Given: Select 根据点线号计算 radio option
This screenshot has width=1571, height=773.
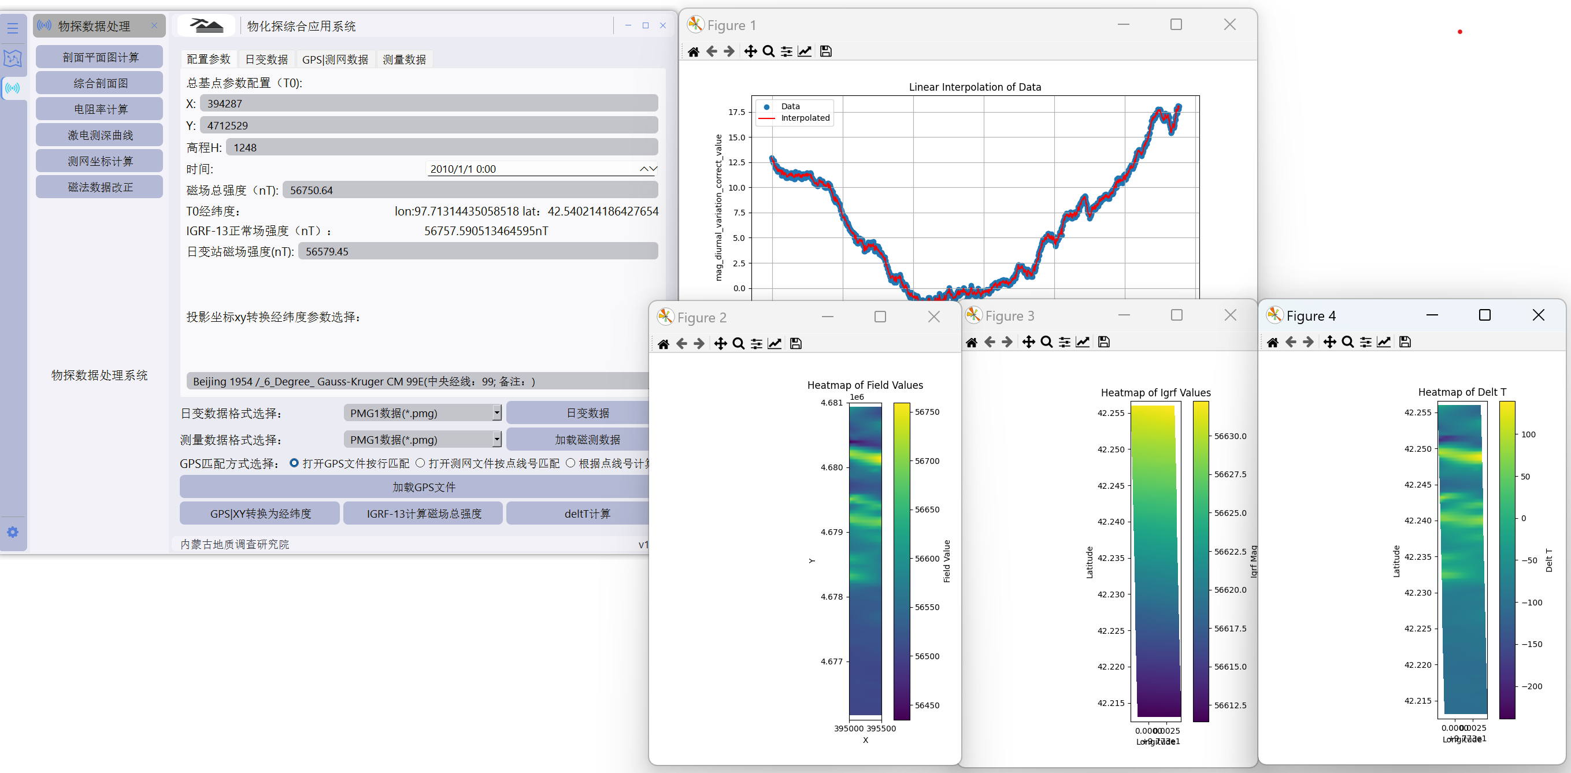Looking at the screenshot, I should point(570,463).
